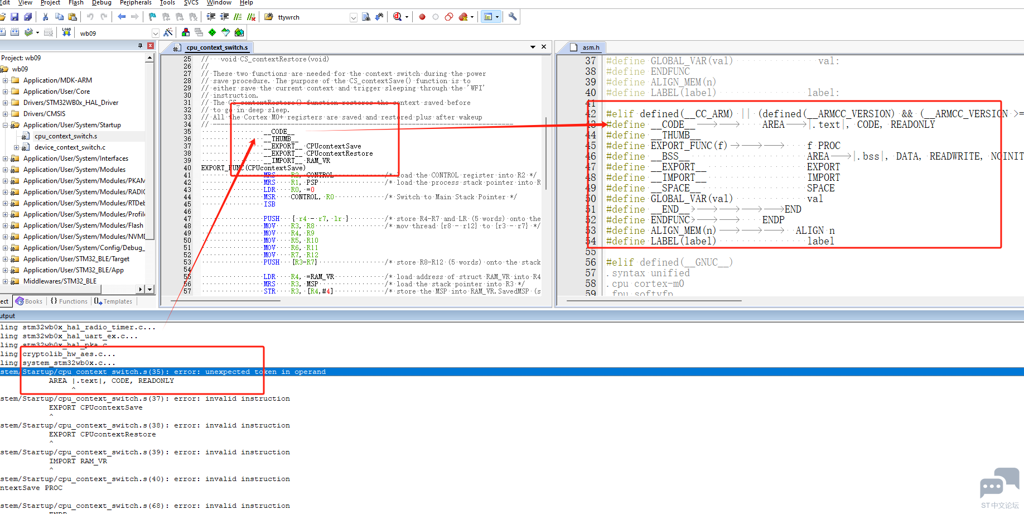Save the current file

click(15, 17)
